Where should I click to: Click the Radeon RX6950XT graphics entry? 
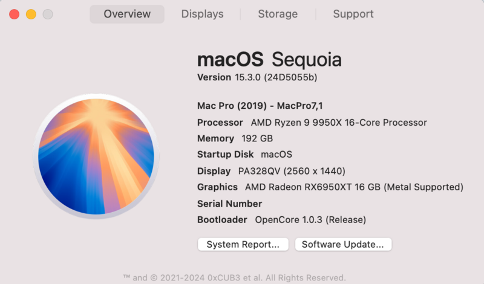tap(354, 187)
